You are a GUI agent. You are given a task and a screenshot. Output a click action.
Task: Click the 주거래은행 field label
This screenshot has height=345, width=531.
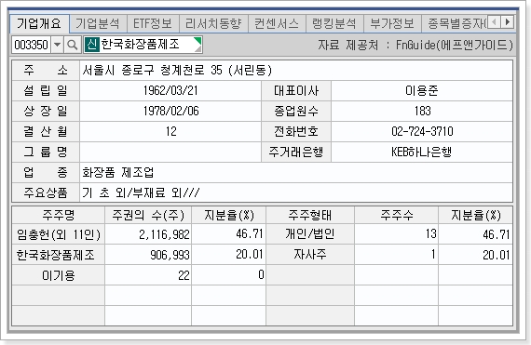(296, 153)
